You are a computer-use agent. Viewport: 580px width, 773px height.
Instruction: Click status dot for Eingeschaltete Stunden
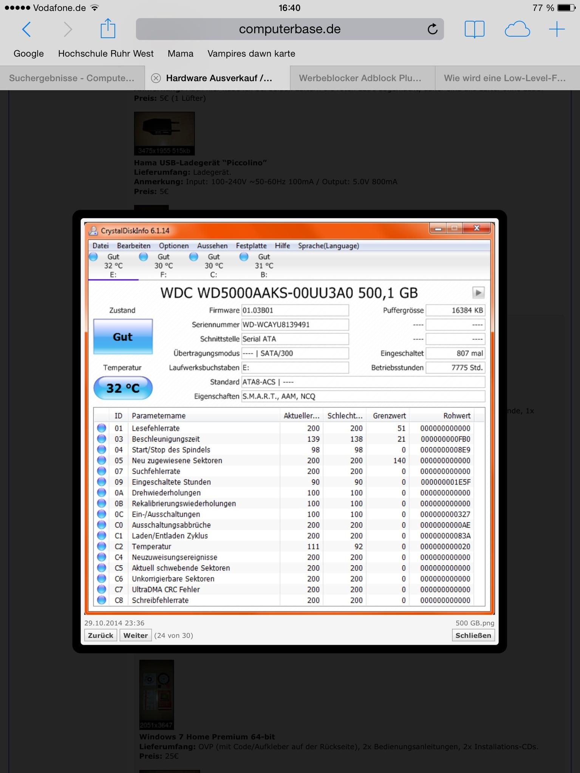[102, 482]
